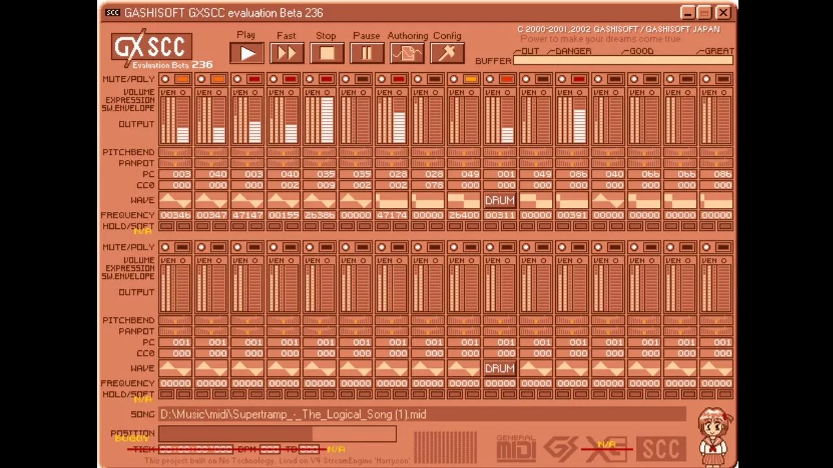Mute the channel showing frequency 00391

tap(562, 79)
